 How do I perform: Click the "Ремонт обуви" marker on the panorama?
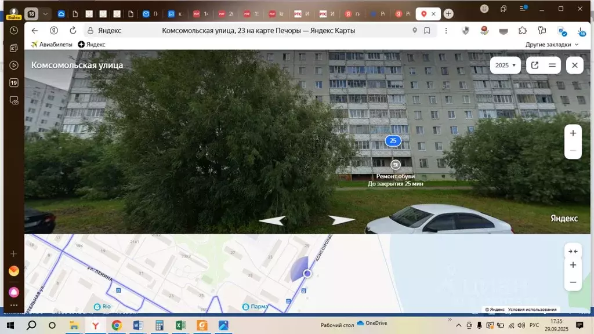tap(395, 164)
